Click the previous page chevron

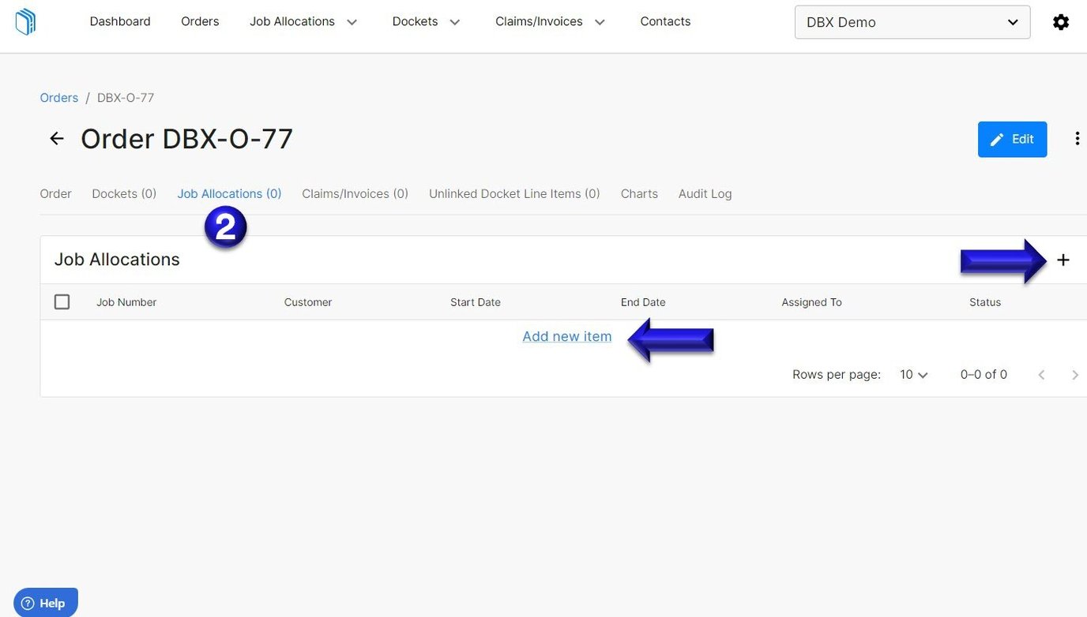(1041, 374)
